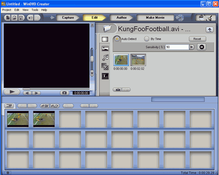Click the Reset button
This screenshot has height=175, width=219.
pyautogui.click(x=197, y=39)
